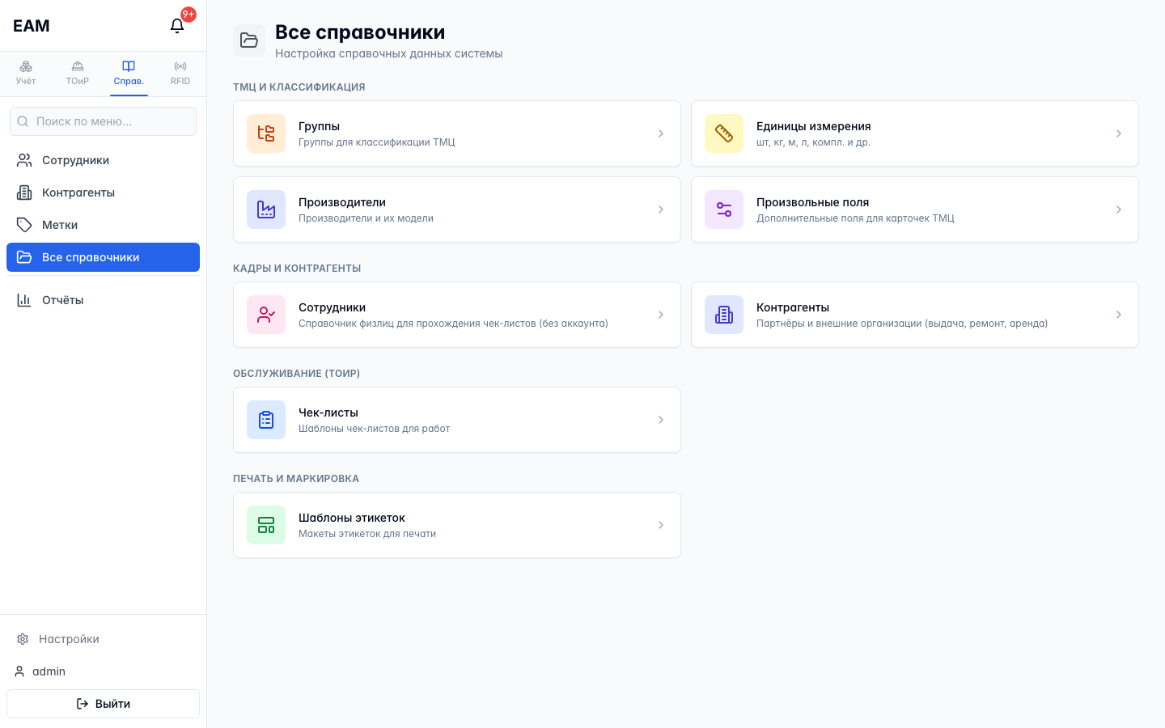Image resolution: width=1165 pixels, height=728 pixels.
Task: Select Все справочники in the sidebar
Action: 103,257
